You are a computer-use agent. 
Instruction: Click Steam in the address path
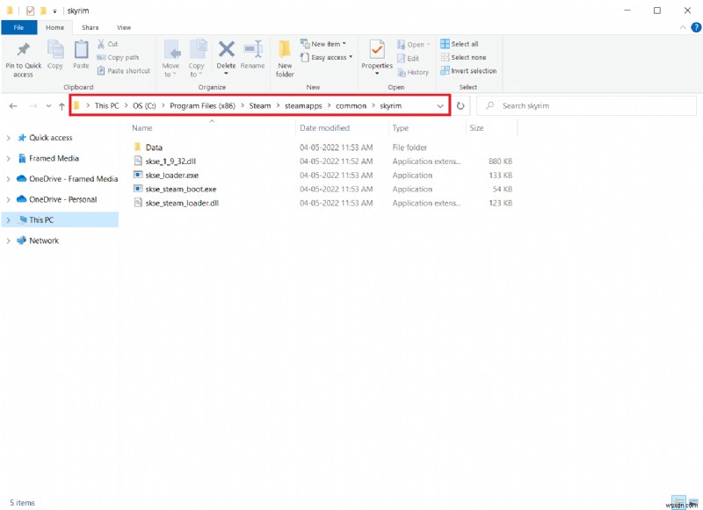tap(260, 106)
